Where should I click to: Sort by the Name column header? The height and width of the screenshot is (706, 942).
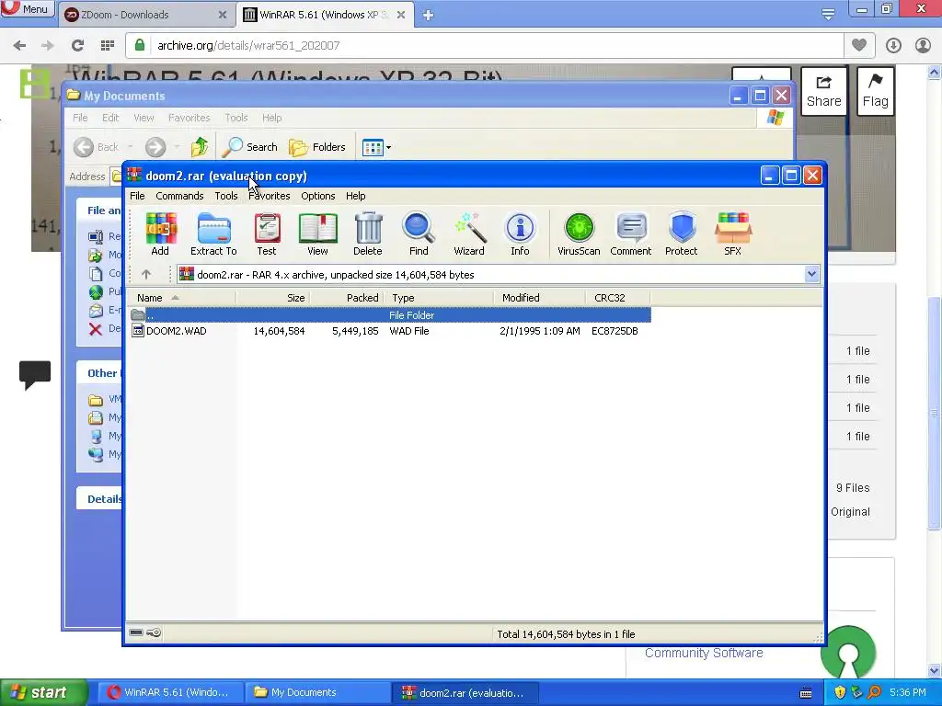pyautogui.click(x=181, y=298)
